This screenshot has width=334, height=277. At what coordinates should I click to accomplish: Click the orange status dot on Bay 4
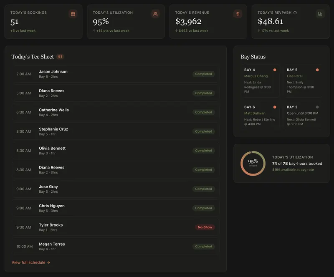pyautogui.click(x=275, y=70)
